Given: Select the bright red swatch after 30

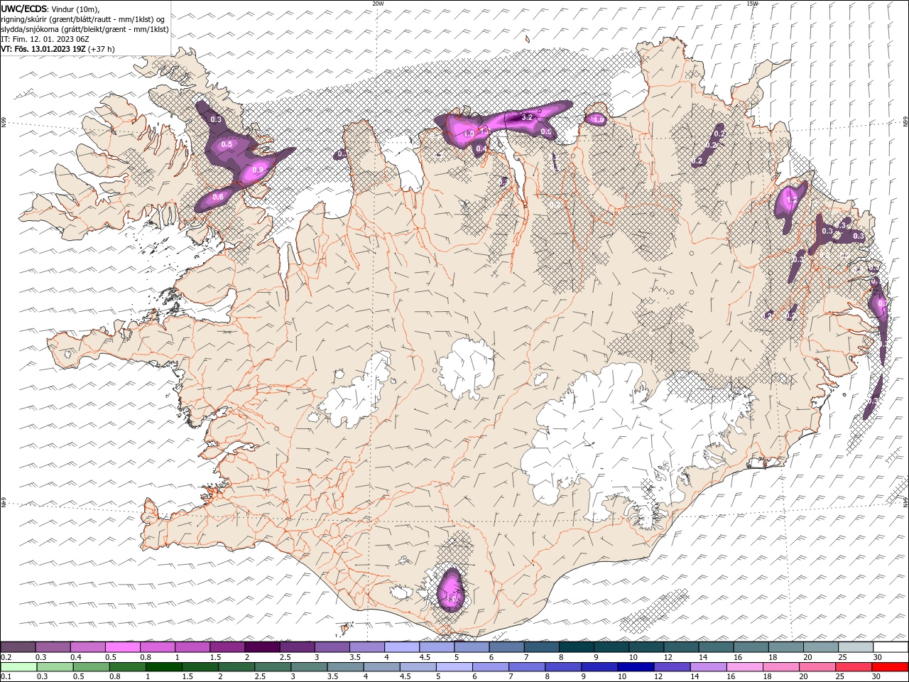Looking at the screenshot, I should click(890, 666).
